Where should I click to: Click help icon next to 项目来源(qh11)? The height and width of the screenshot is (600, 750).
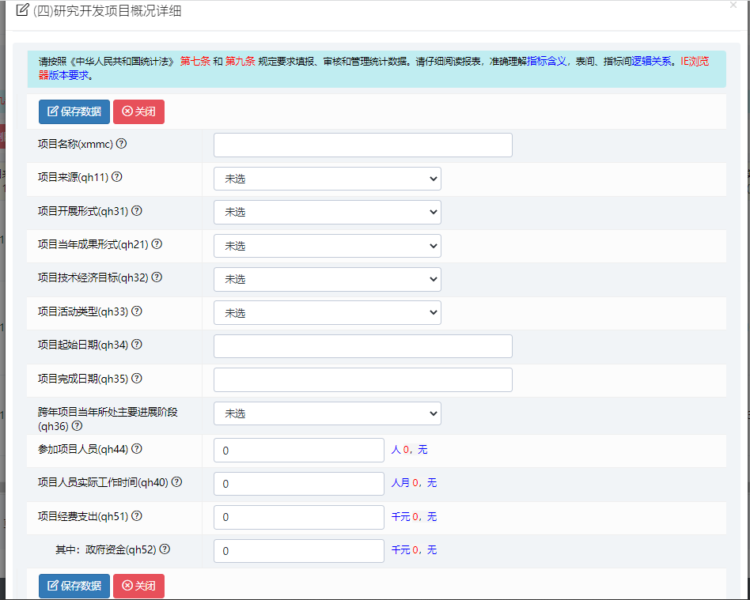[117, 177]
